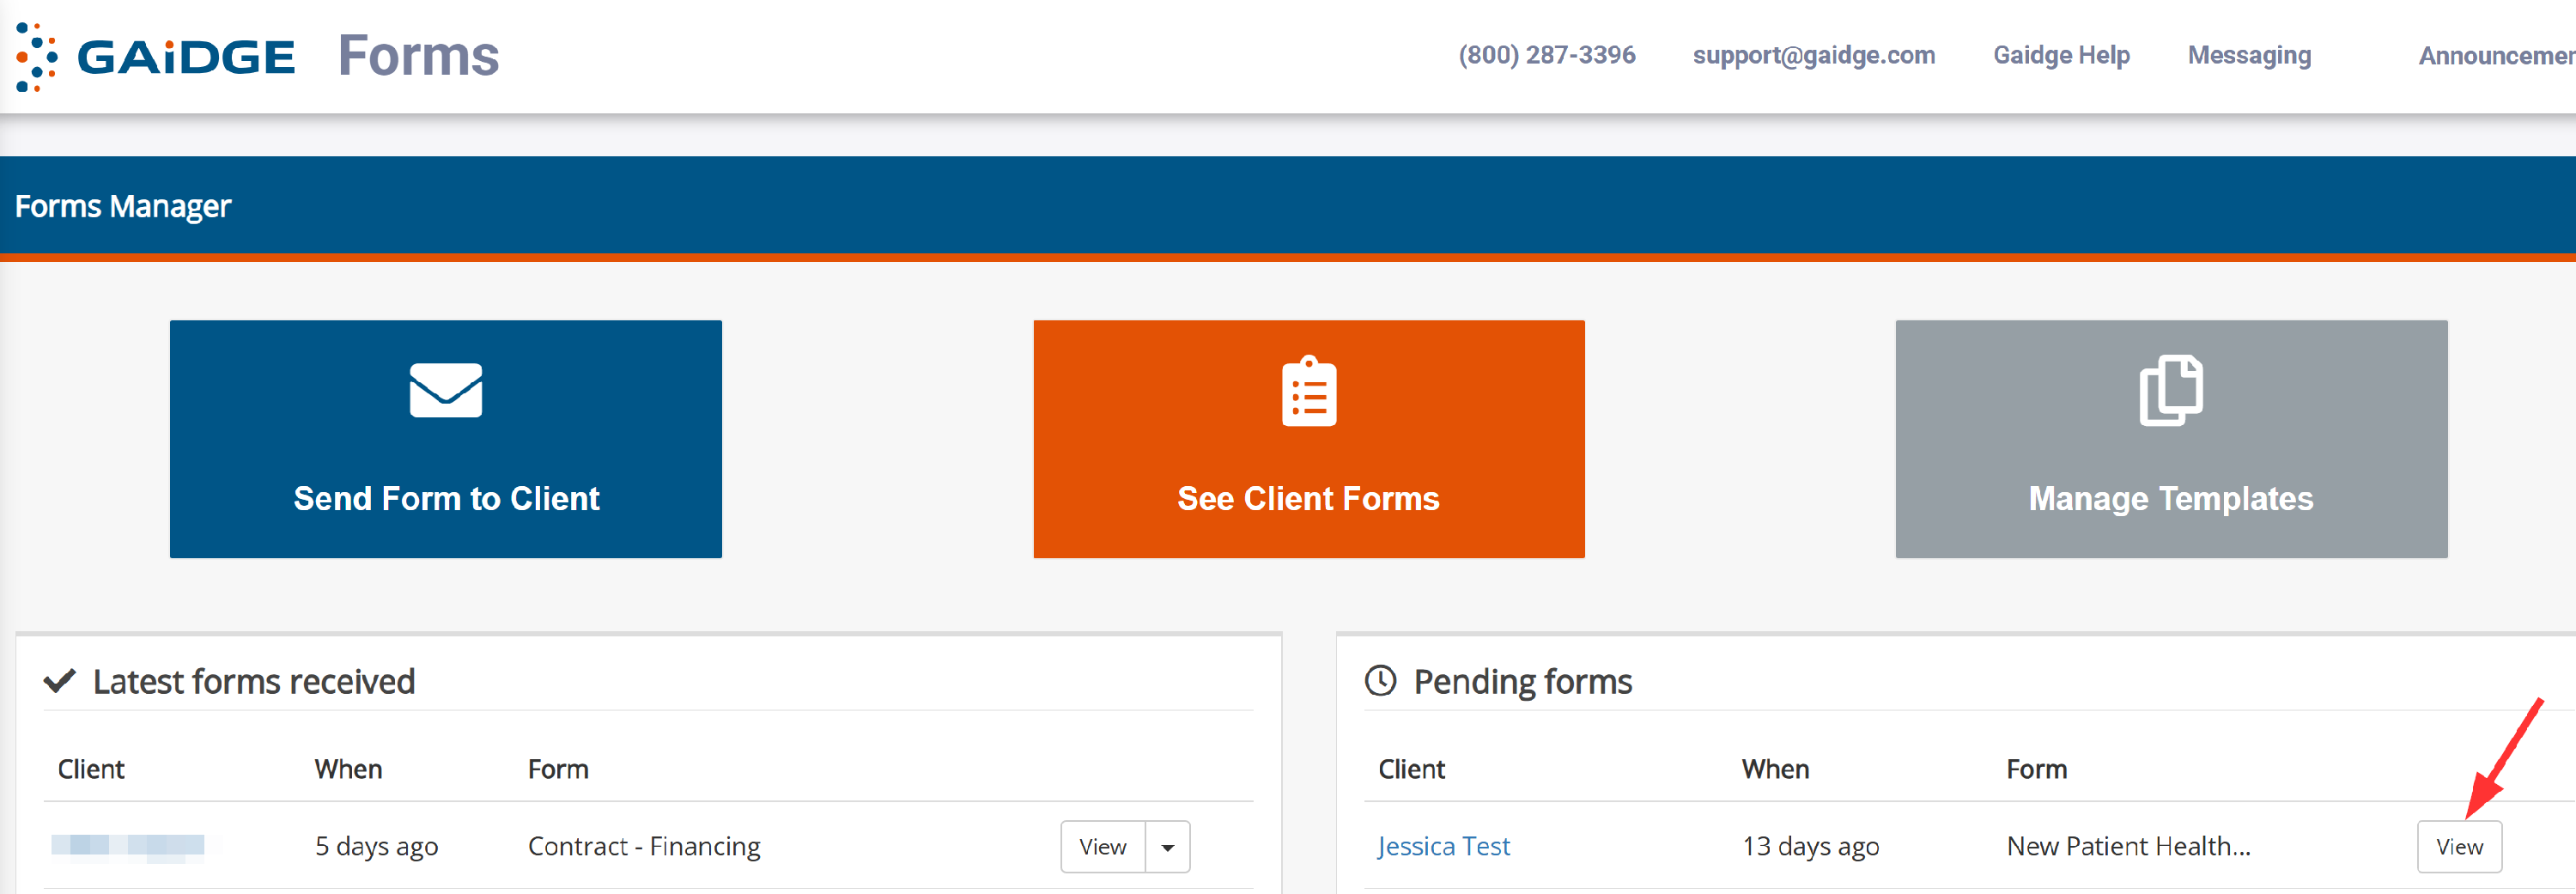The image size is (2576, 894).
Task: Click the copy documents icon in Manage Templates
Action: pyautogui.click(x=2171, y=390)
